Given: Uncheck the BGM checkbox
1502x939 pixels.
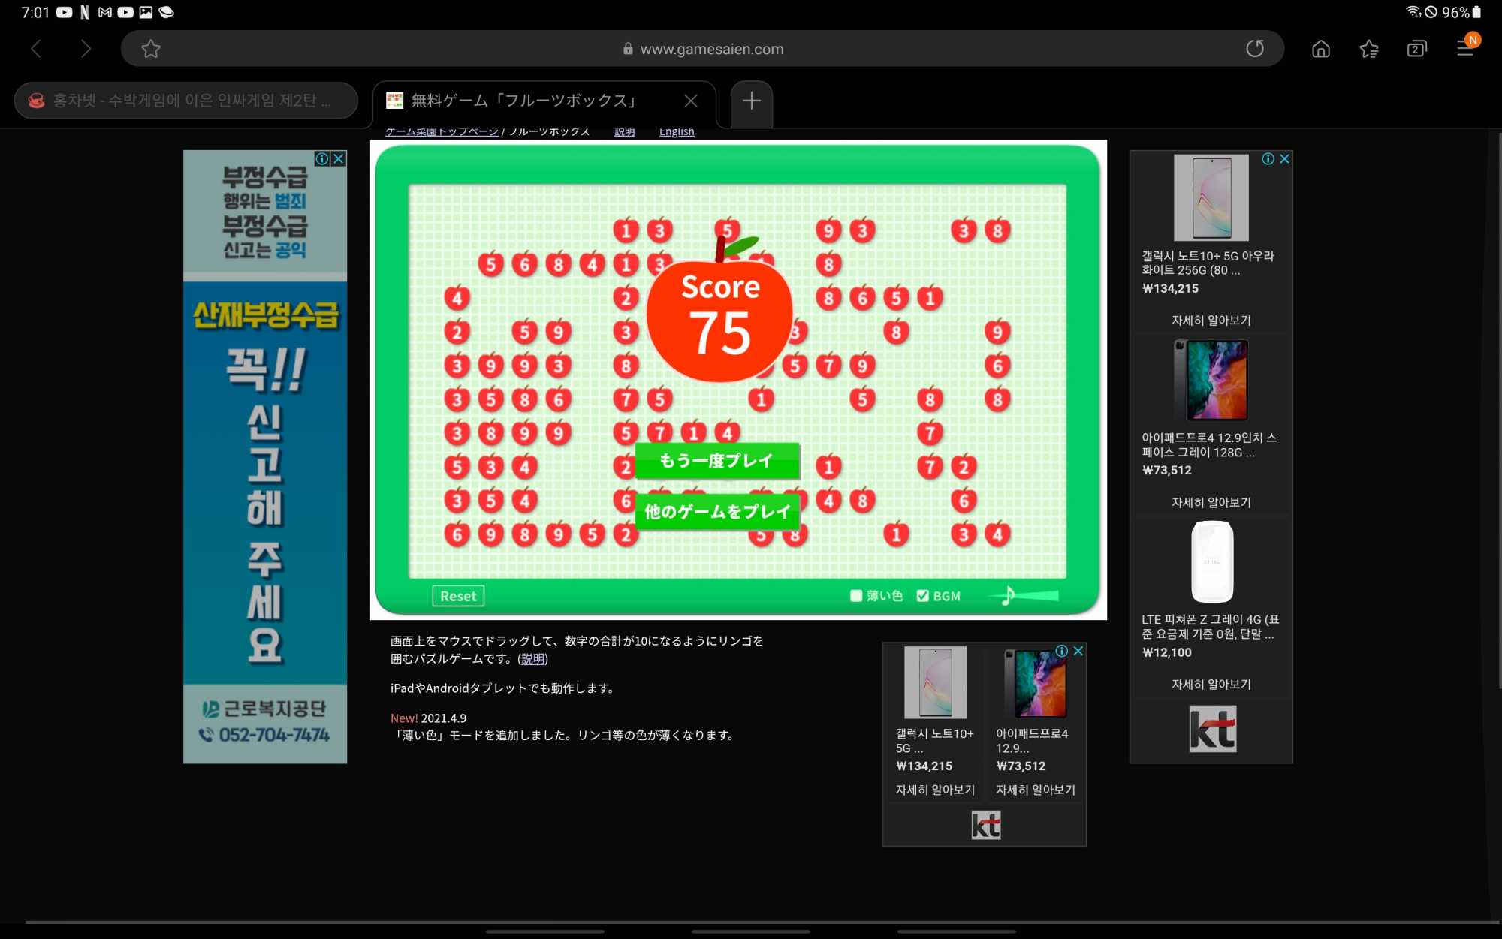Looking at the screenshot, I should 922,596.
